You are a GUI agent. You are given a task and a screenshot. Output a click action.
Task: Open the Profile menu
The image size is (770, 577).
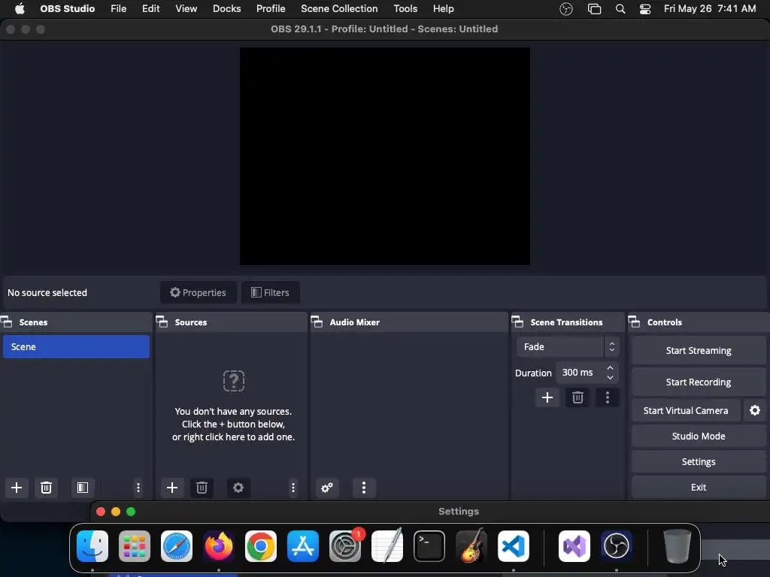click(x=271, y=9)
